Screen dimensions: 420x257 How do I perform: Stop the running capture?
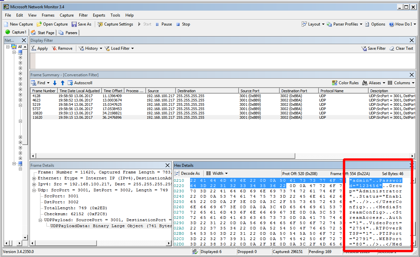(183, 24)
